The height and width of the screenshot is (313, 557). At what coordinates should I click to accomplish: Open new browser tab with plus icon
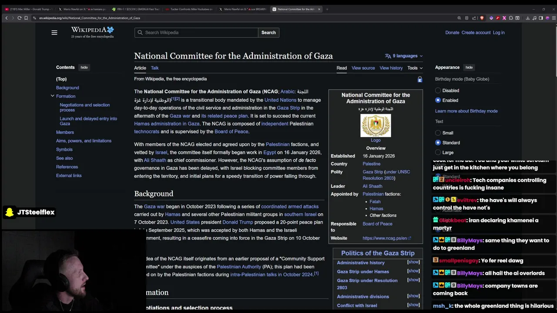click(327, 9)
